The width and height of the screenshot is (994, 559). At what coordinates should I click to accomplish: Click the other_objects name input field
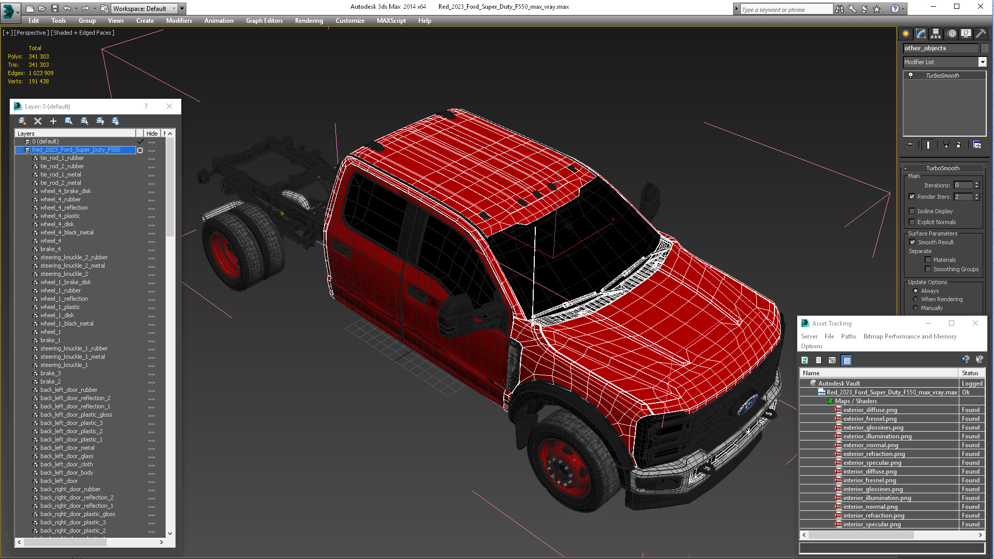click(x=941, y=48)
